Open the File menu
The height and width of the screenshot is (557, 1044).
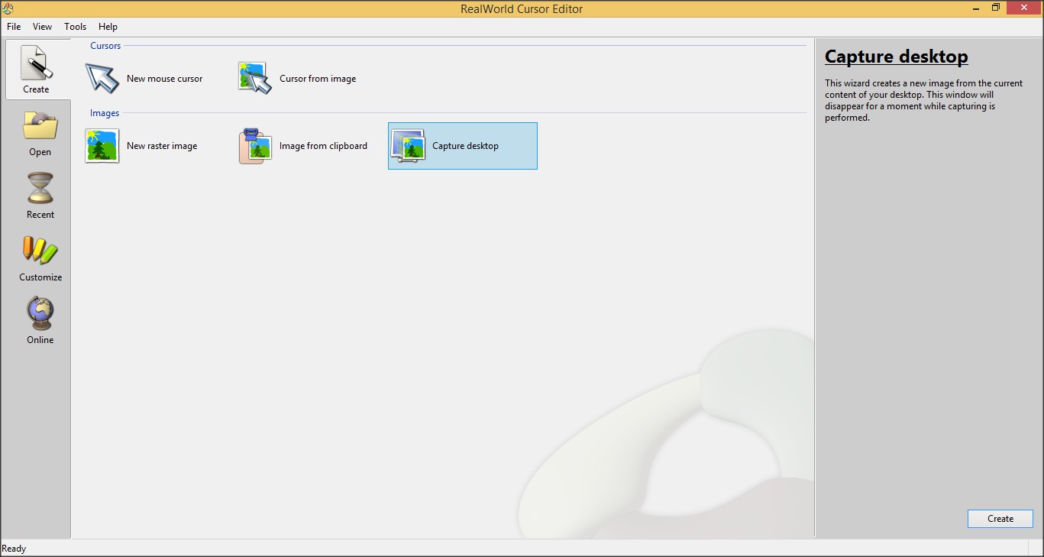[x=14, y=27]
